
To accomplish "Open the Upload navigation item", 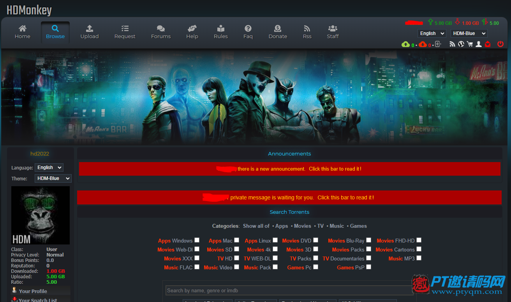I will (x=90, y=32).
